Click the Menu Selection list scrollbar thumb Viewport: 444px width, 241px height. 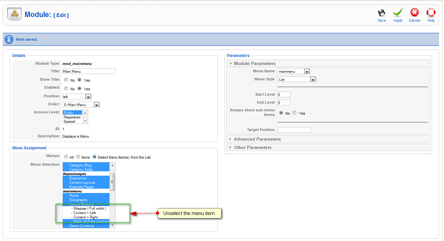pyautogui.click(x=113, y=182)
